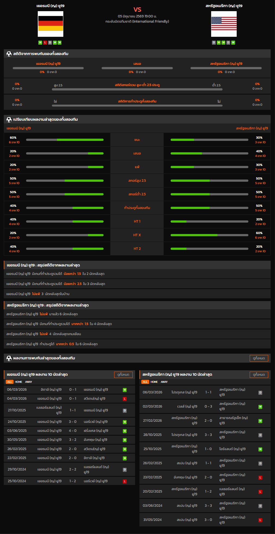Click USA 40% 4 จาก 10 draw value
Screen dimensions: 275x534
pyautogui.click(x=260, y=154)
